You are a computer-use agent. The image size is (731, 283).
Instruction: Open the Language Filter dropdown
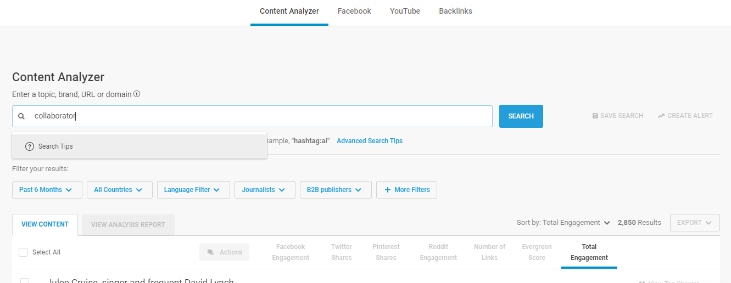pos(193,190)
